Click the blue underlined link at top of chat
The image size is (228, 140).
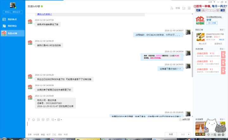click(x=45, y=14)
